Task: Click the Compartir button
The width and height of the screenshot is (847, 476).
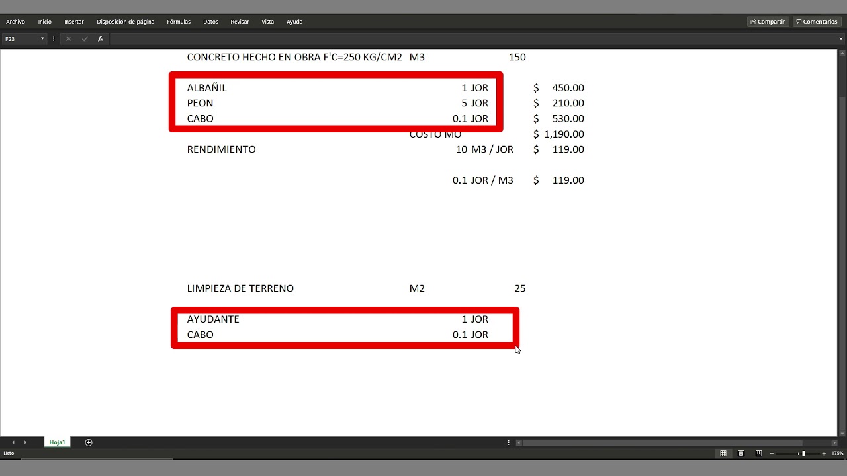Action: pos(768,22)
